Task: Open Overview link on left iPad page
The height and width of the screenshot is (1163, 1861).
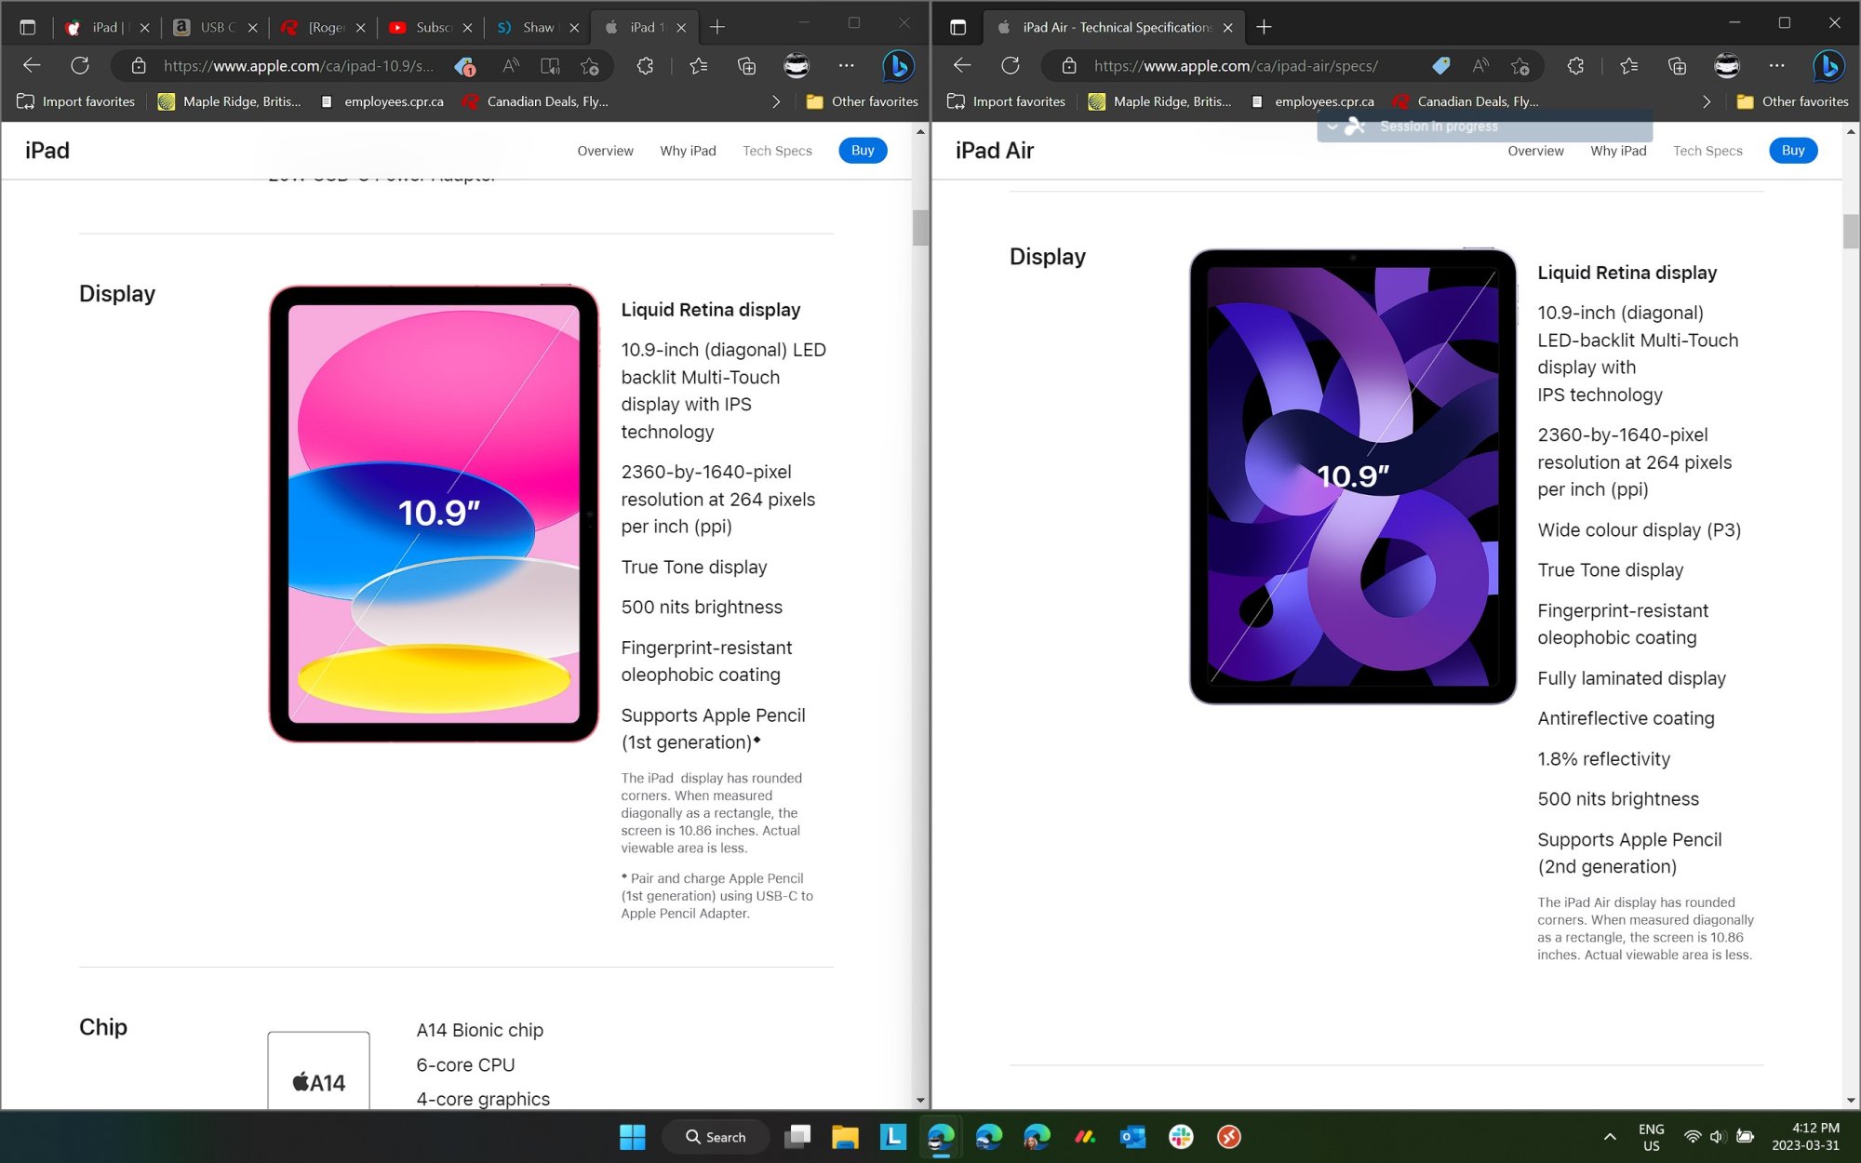Action: [605, 151]
